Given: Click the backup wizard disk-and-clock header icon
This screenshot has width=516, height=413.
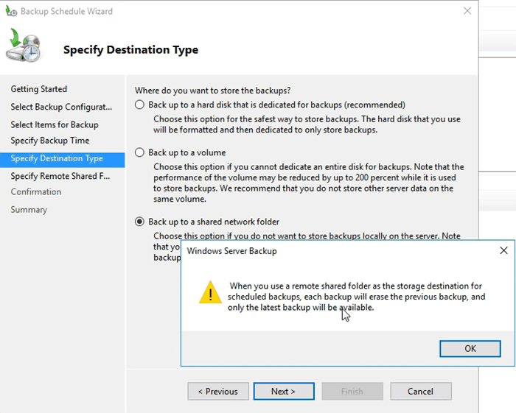Looking at the screenshot, I should 25,46.
